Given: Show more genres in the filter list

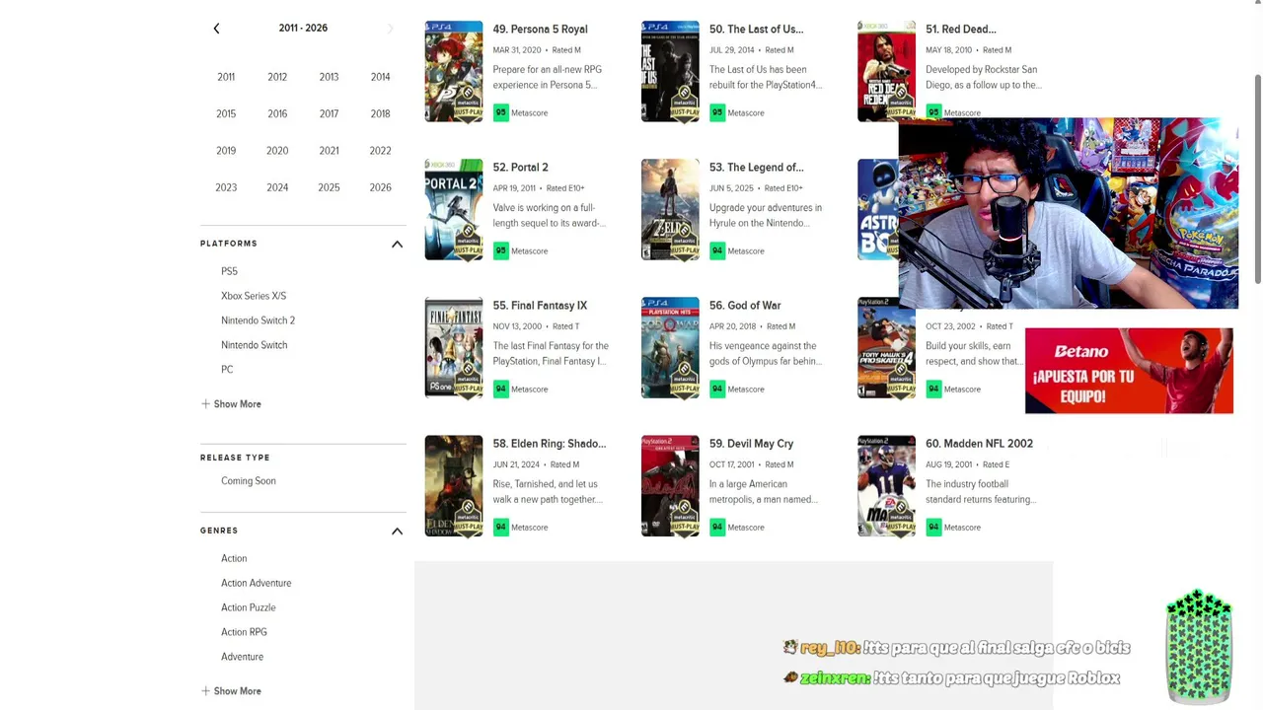Looking at the screenshot, I should [x=231, y=691].
